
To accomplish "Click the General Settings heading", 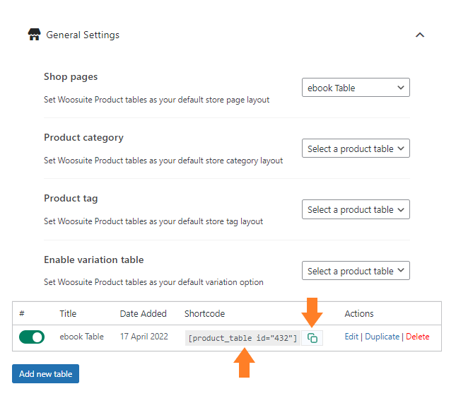I will coord(83,35).
